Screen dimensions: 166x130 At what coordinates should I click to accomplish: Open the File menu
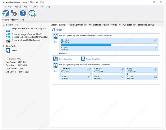tap(4, 7)
